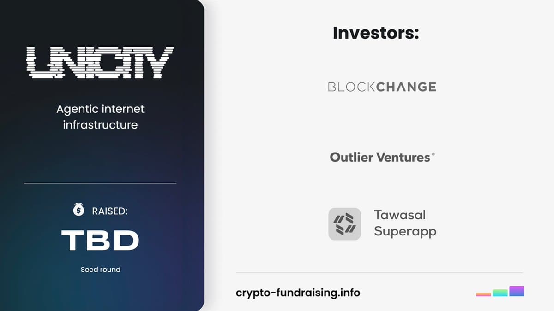The width and height of the screenshot is (554, 311).
Task: Select the pink bar in corner logo
Action: click(x=483, y=294)
